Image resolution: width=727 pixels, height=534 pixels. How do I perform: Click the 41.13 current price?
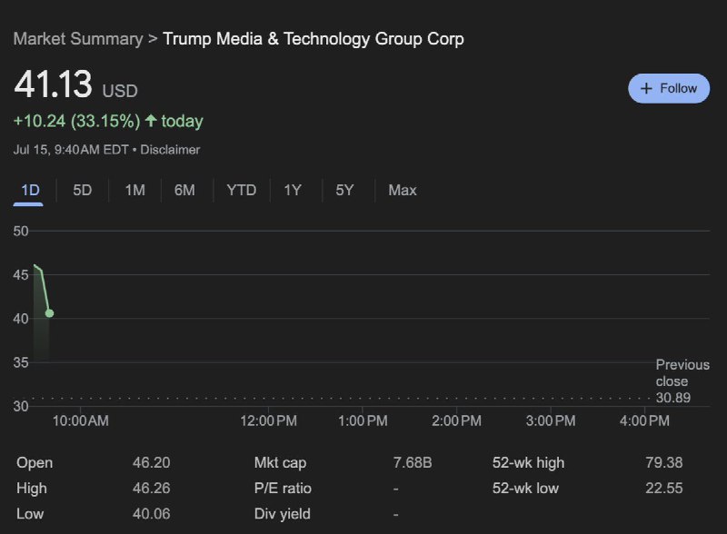click(54, 84)
